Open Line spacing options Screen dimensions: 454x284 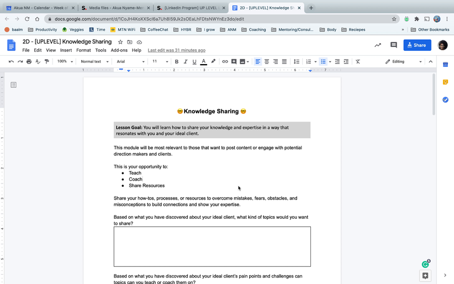pyautogui.click(x=297, y=61)
